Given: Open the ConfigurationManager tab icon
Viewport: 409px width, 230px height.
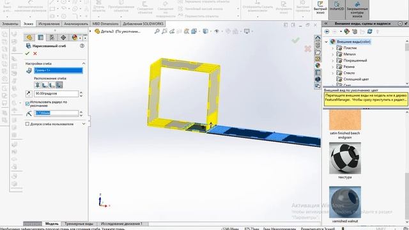Looking at the screenshot, I should pos(52,38).
